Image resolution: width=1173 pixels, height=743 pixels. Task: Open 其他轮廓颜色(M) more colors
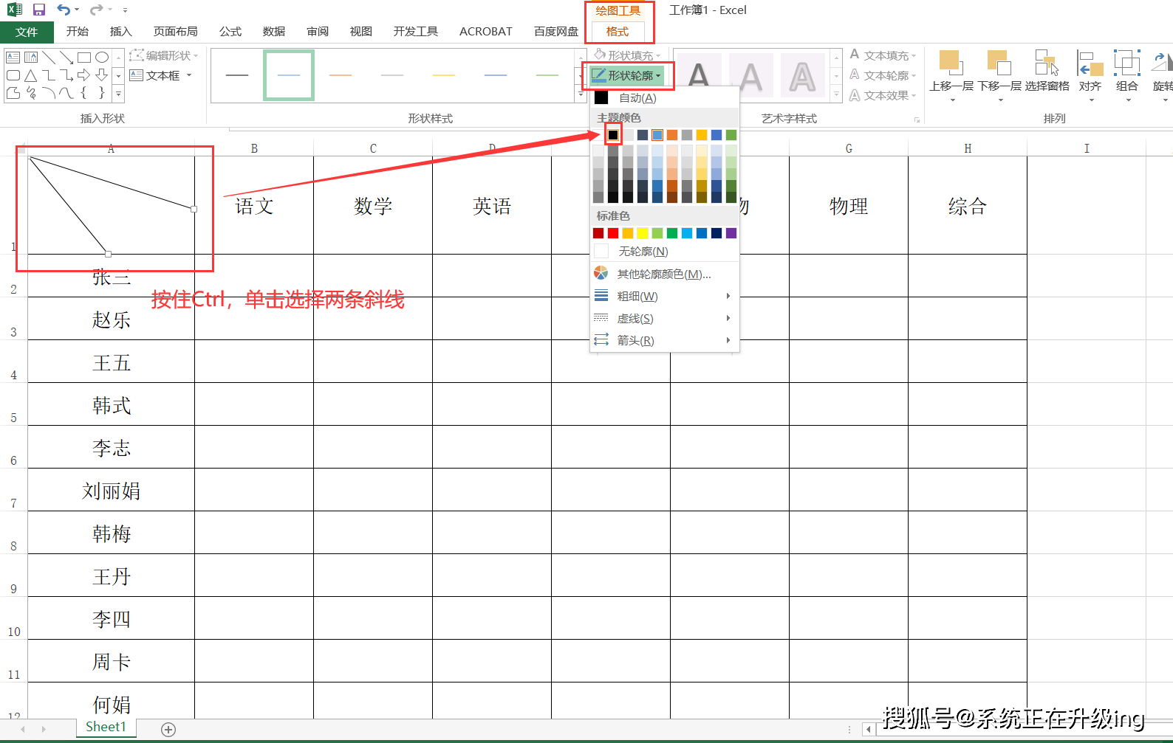click(x=664, y=274)
